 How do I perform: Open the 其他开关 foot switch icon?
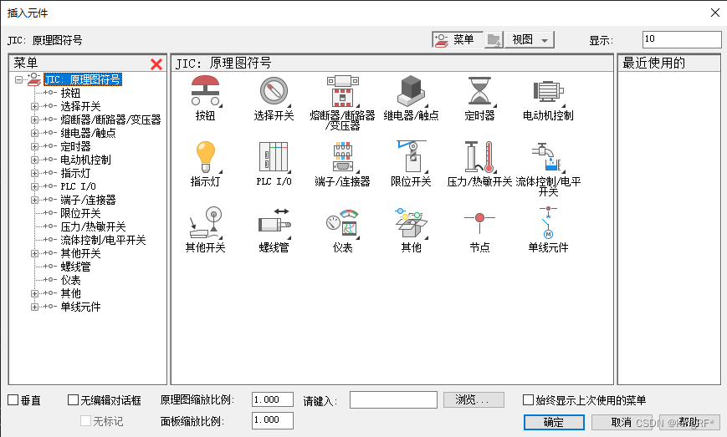click(x=206, y=223)
